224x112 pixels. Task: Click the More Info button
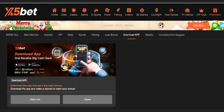click(x=35, y=99)
